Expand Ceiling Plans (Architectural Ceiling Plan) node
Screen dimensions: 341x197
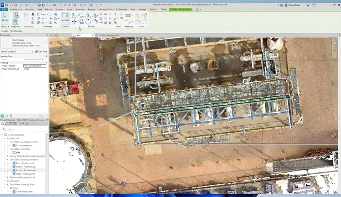7,156
